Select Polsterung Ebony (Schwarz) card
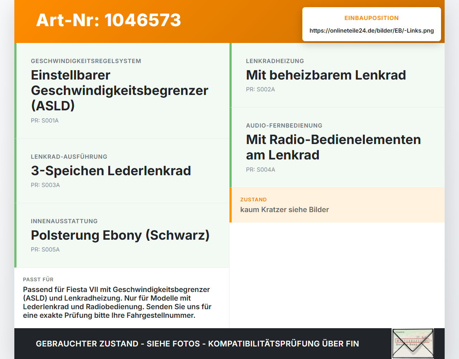 (122, 235)
